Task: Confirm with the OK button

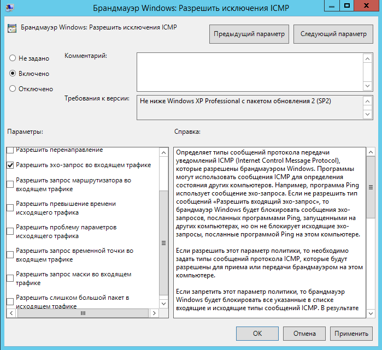Action: [x=257, y=334]
